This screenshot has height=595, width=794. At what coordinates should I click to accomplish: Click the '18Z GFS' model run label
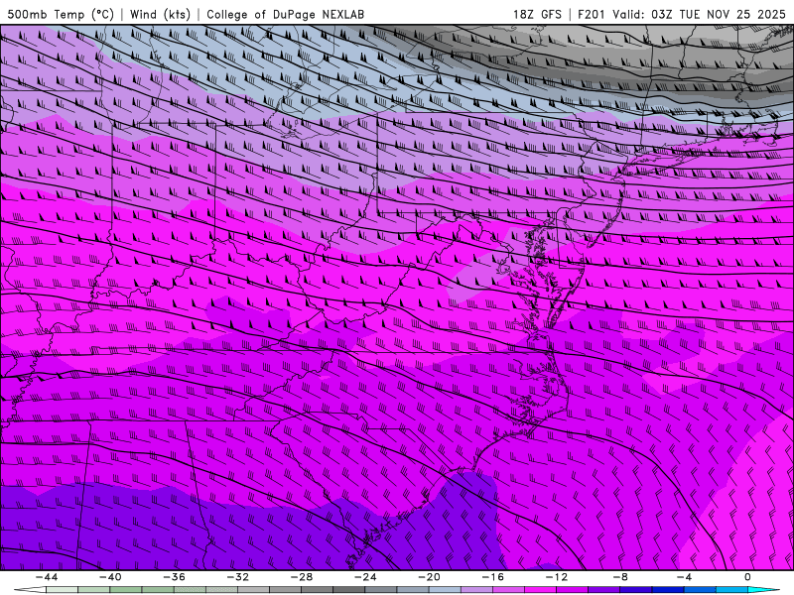[x=537, y=14]
